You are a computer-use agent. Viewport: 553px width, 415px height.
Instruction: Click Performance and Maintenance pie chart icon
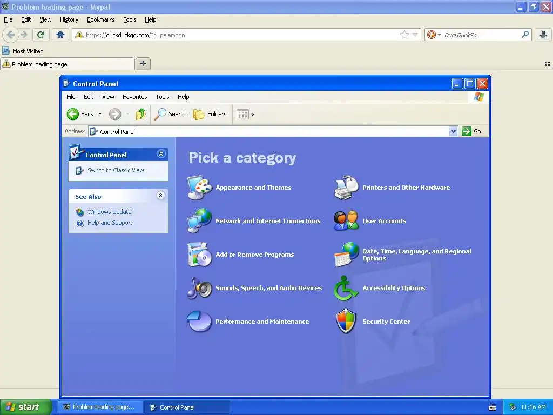[x=200, y=321]
